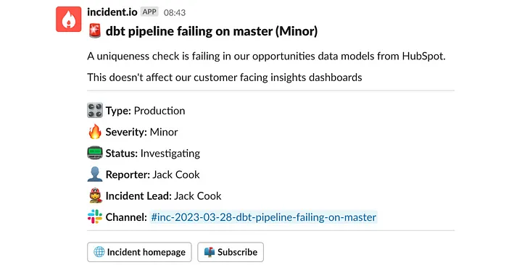Click the Status: Investigating text
The height and width of the screenshot is (265, 522).
click(153, 153)
